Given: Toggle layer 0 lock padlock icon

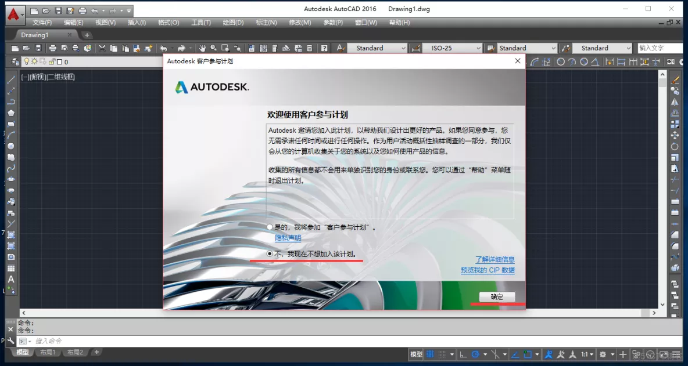Looking at the screenshot, I should point(52,61).
